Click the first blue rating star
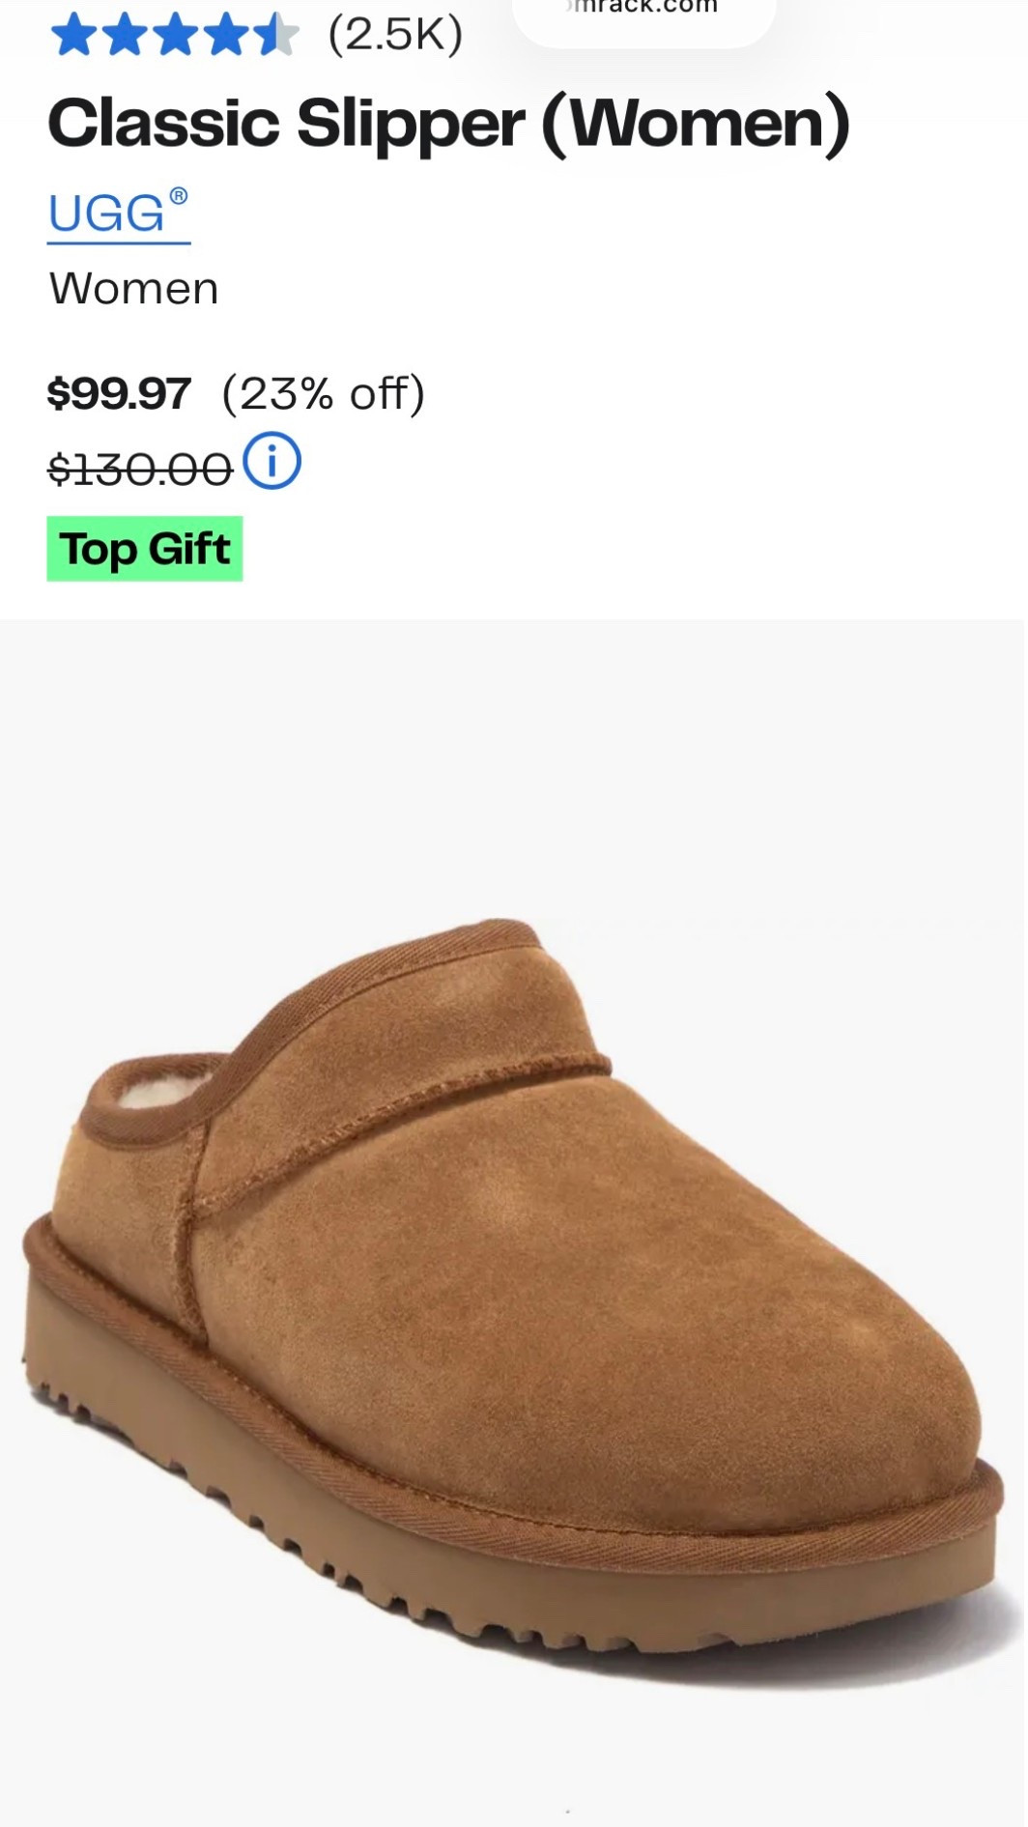Screen dimensions: 1028x1827 click(x=73, y=36)
